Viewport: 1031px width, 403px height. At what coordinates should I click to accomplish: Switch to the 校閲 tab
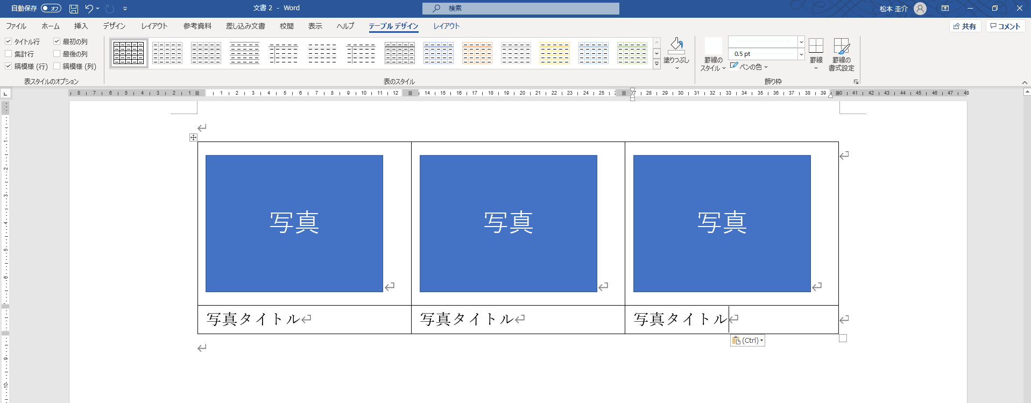[x=287, y=26]
